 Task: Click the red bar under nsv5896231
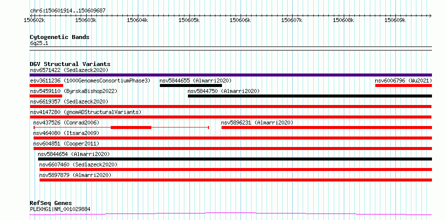(x=327, y=127)
